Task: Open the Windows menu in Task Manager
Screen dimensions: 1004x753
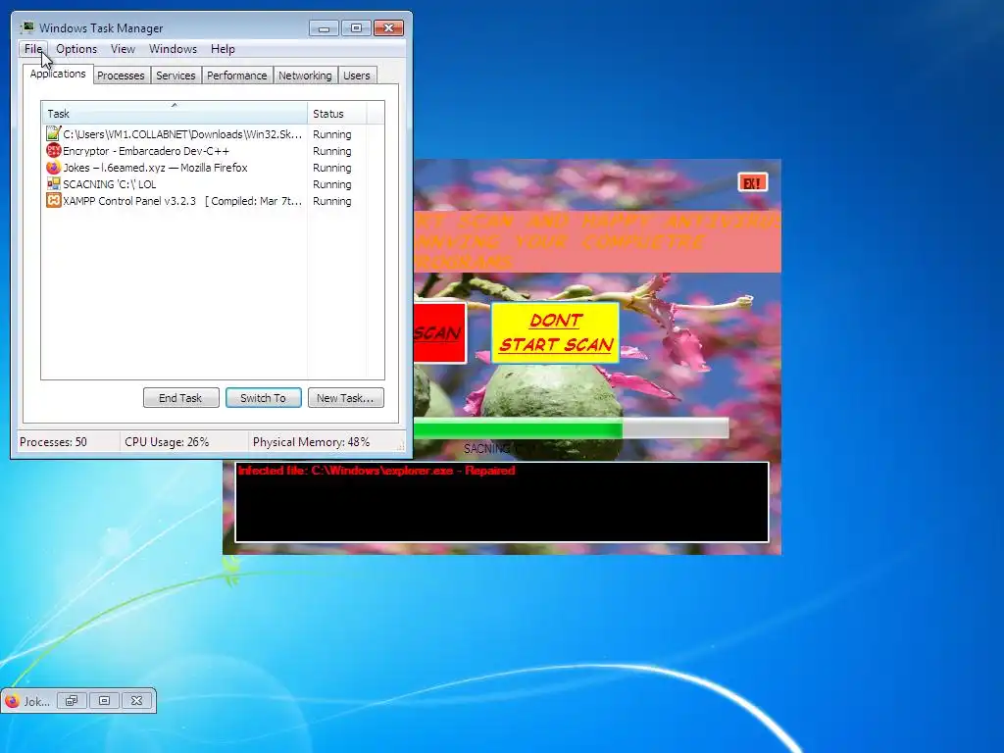Action: coord(173,49)
